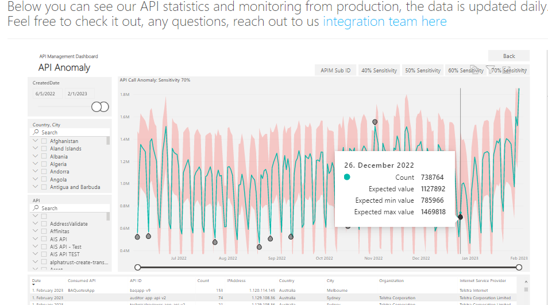The image size is (548, 305).
Task: Check the Afghanistan checkbox
Action: [x=44, y=141]
